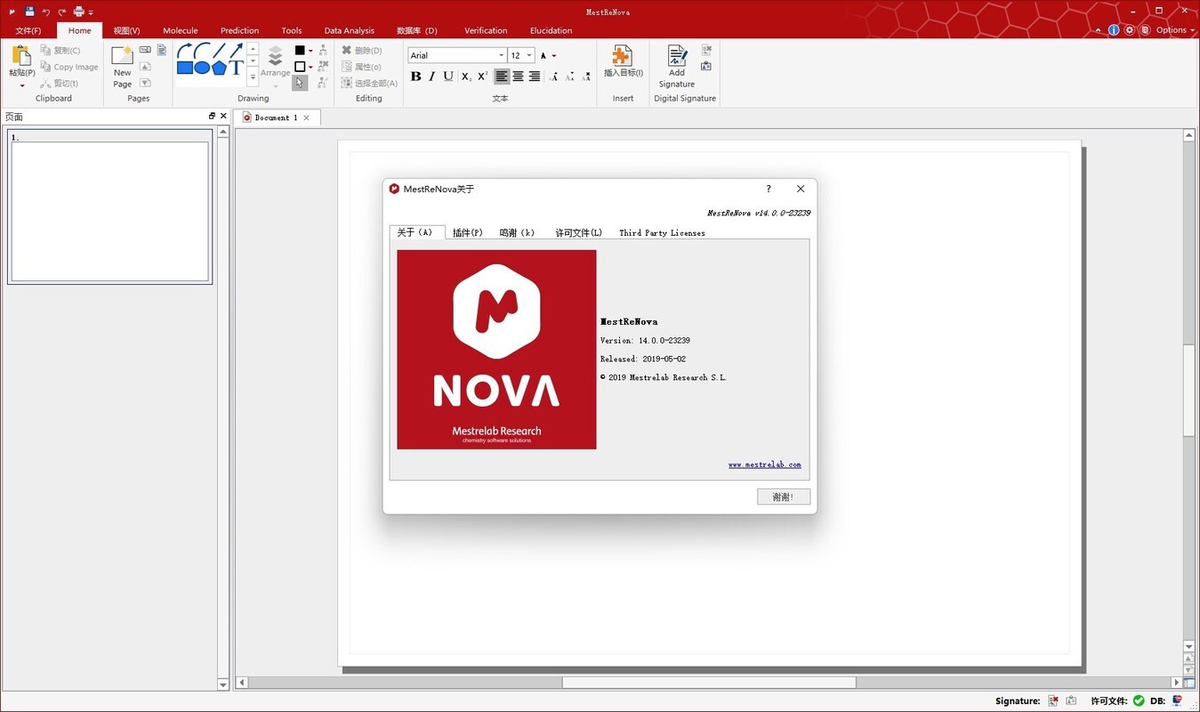
Task: Open the Arial font family dropdown
Action: tap(501, 55)
